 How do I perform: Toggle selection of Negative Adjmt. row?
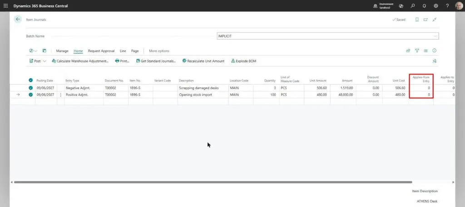(x=30, y=88)
